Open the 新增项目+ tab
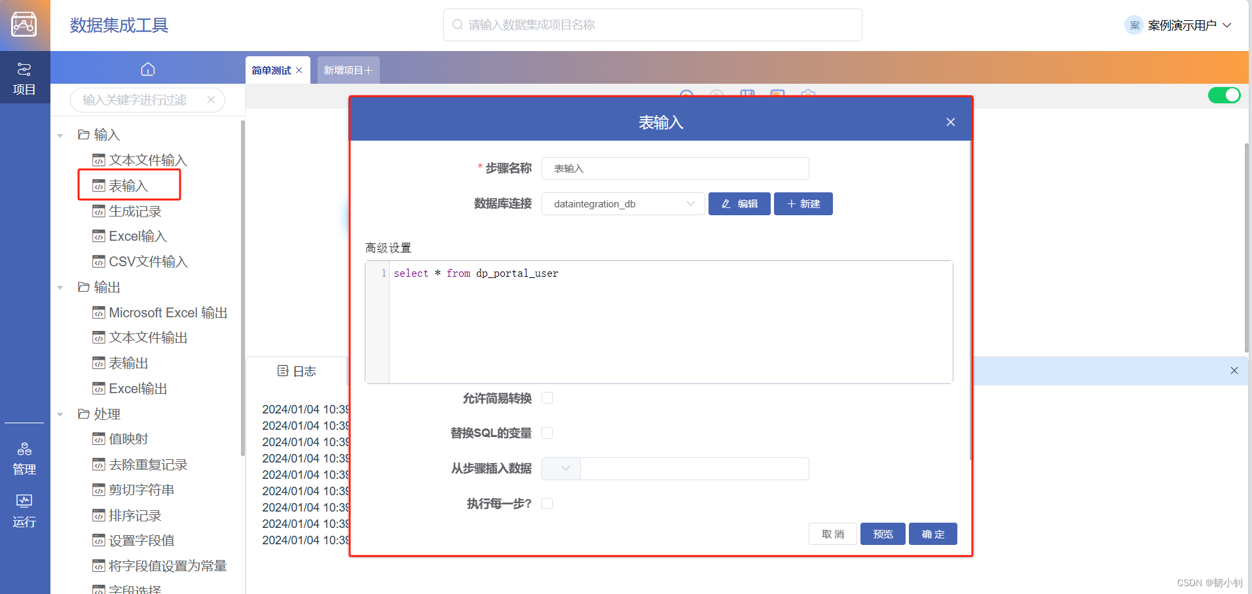The height and width of the screenshot is (594, 1252). tap(348, 70)
